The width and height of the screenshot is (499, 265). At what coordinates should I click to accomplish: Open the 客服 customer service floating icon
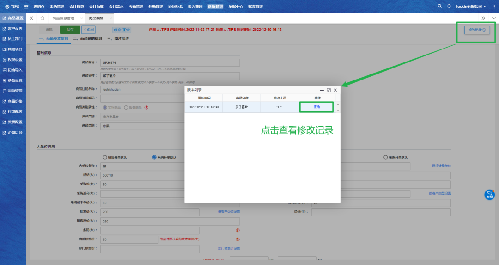click(489, 195)
